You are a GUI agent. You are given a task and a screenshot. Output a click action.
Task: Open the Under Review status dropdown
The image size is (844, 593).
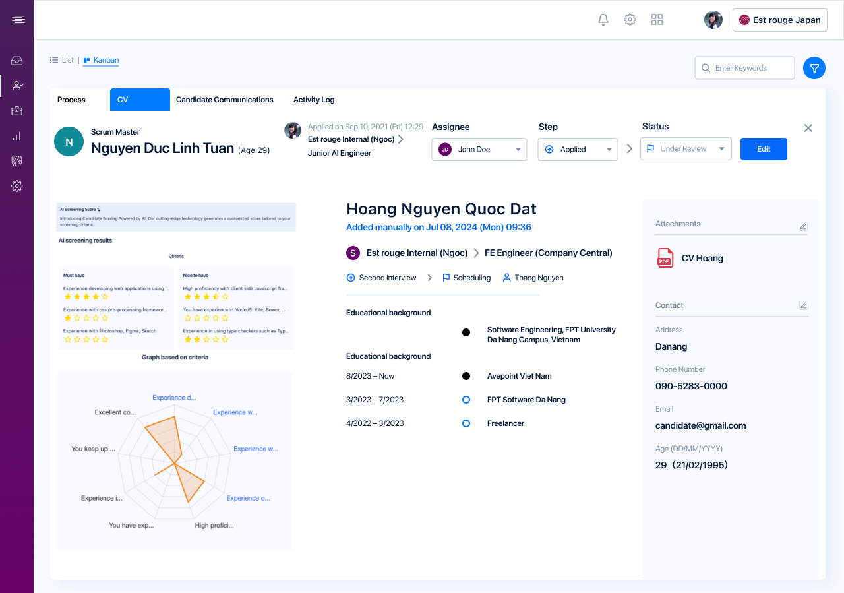click(x=686, y=149)
